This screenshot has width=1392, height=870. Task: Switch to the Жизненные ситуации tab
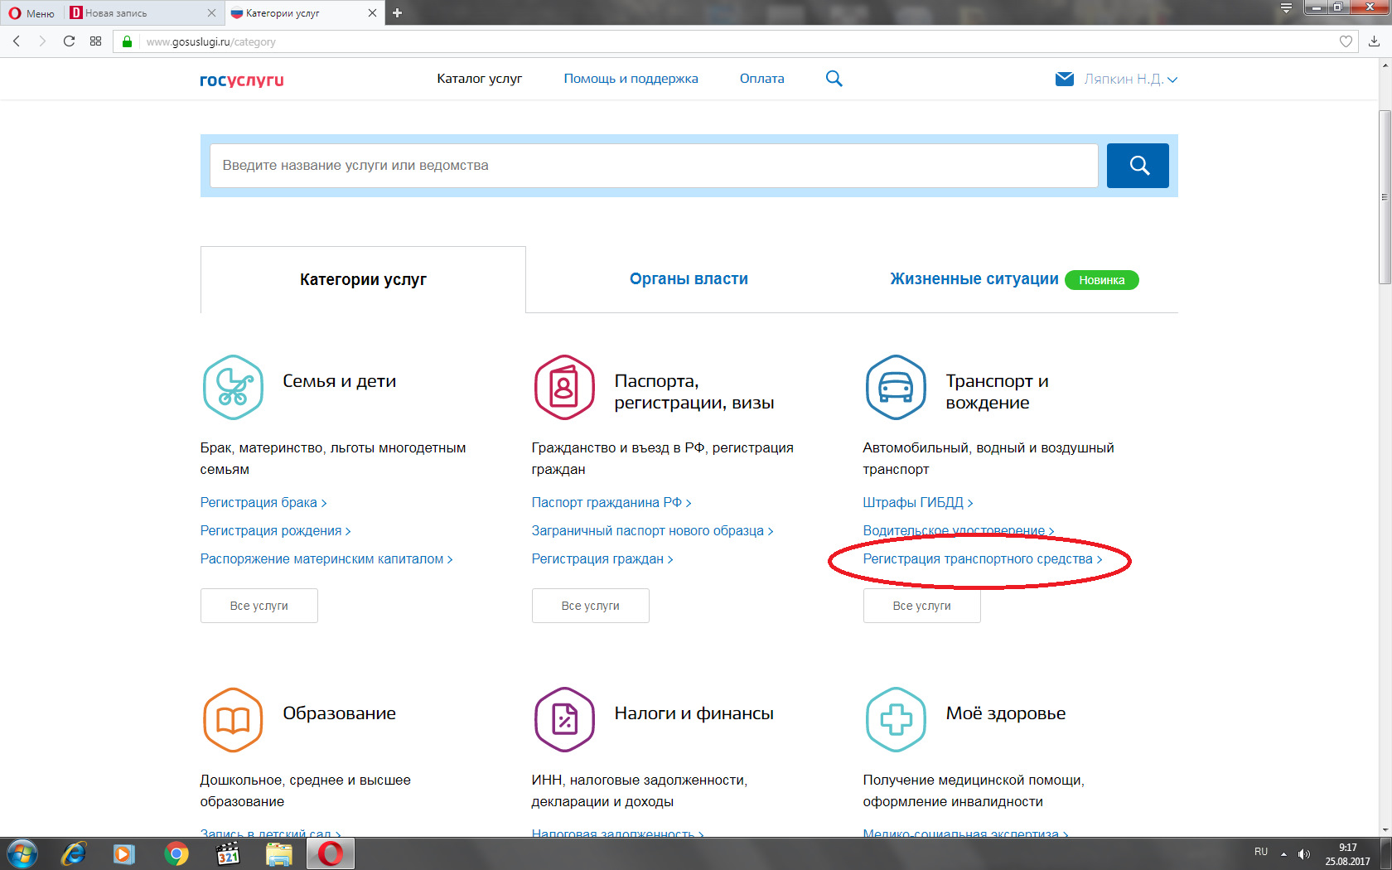pos(974,279)
